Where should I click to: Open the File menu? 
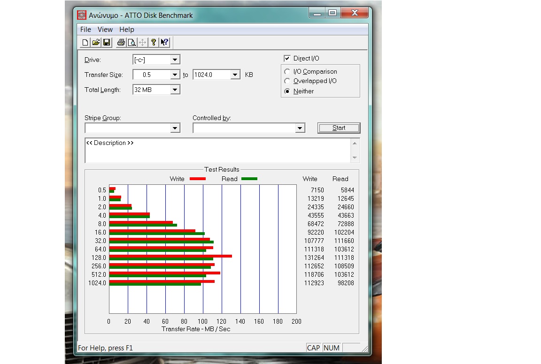pos(85,30)
